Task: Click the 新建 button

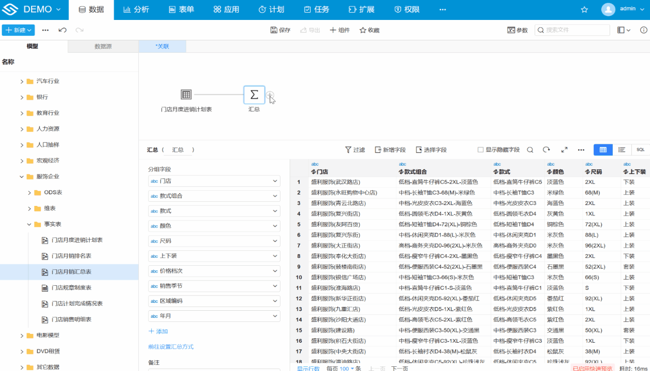Action: pos(18,30)
